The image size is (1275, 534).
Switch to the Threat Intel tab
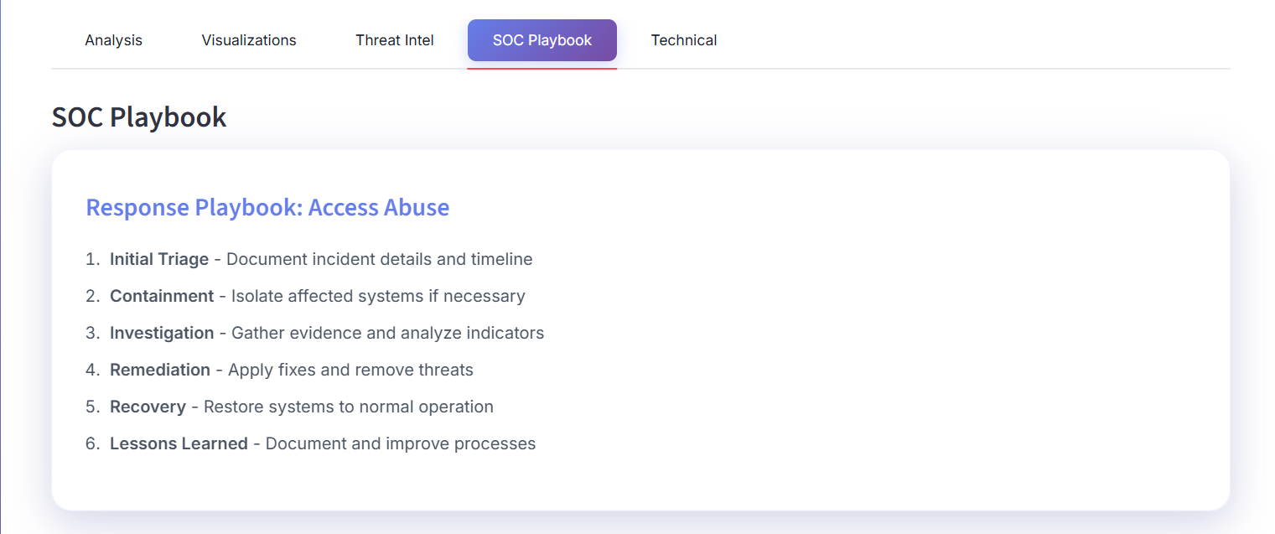[x=395, y=39]
